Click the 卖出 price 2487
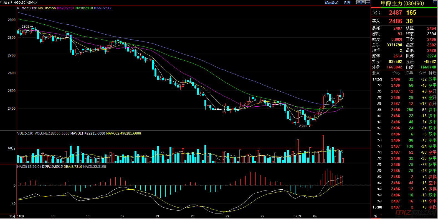The image size is (438, 219). (x=395, y=13)
